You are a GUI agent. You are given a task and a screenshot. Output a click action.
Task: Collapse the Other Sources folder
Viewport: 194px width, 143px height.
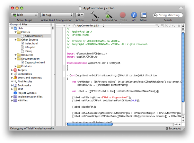point(16,40)
